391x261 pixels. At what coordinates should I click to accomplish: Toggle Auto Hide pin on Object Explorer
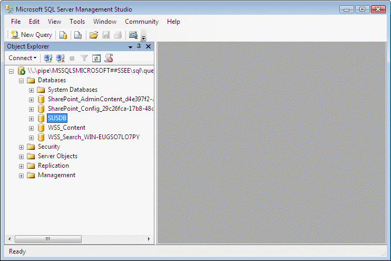click(139, 46)
